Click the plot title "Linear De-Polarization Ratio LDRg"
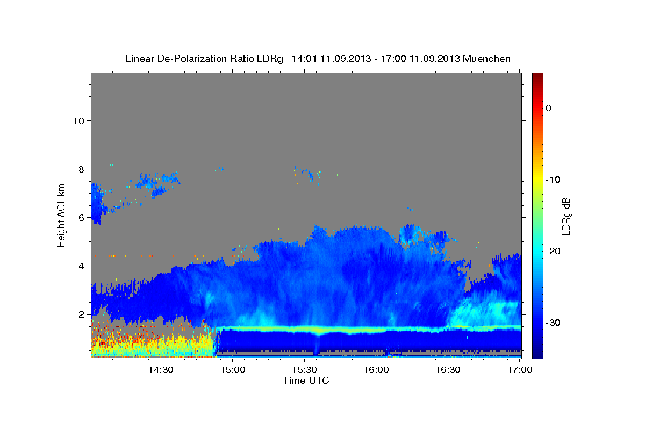This screenshot has height=430, width=645. 204,59
